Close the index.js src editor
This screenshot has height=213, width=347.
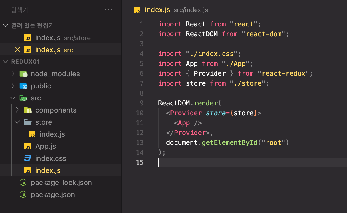coord(18,49)
